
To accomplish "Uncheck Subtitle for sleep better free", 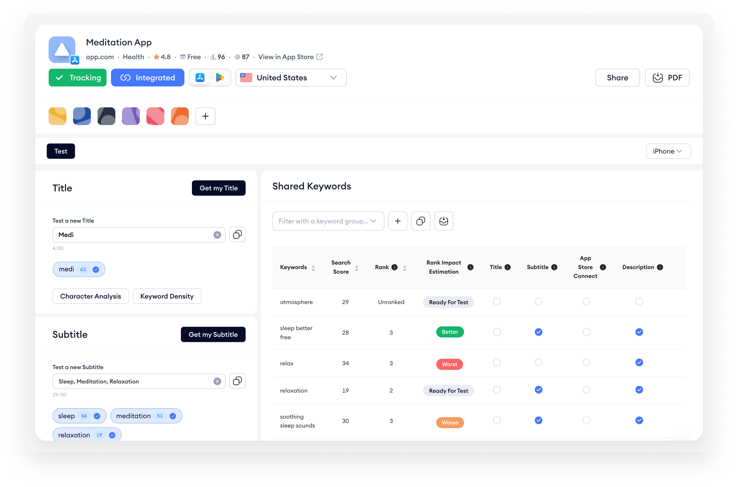I will coord(539,332).
